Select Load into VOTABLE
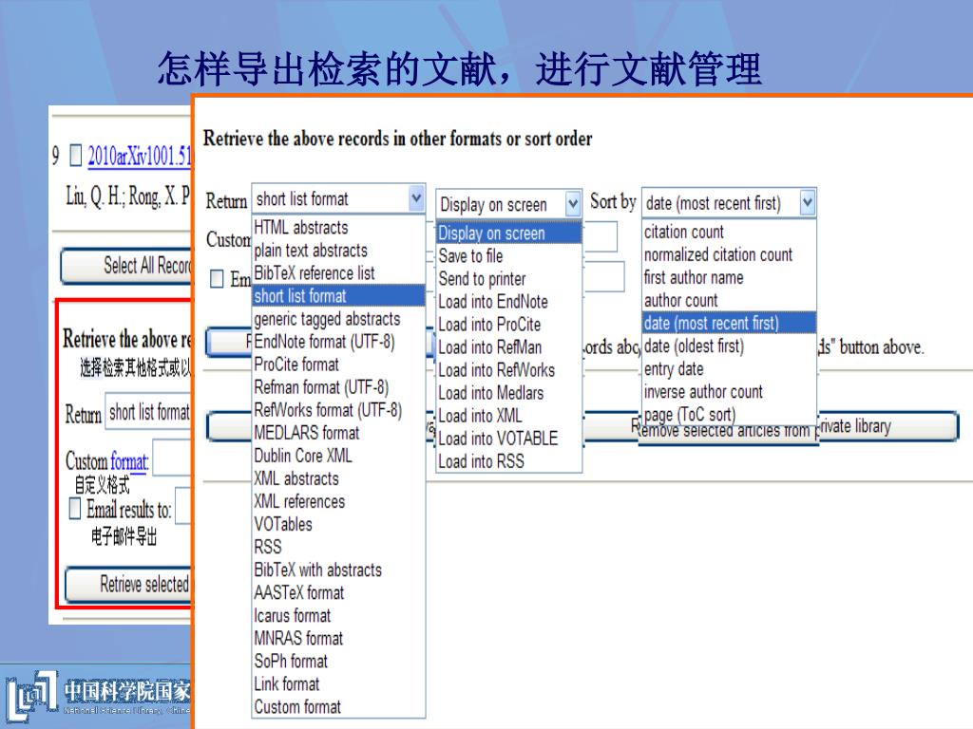Viewport: 973px width, 729px height. click(x=509, y=439)
